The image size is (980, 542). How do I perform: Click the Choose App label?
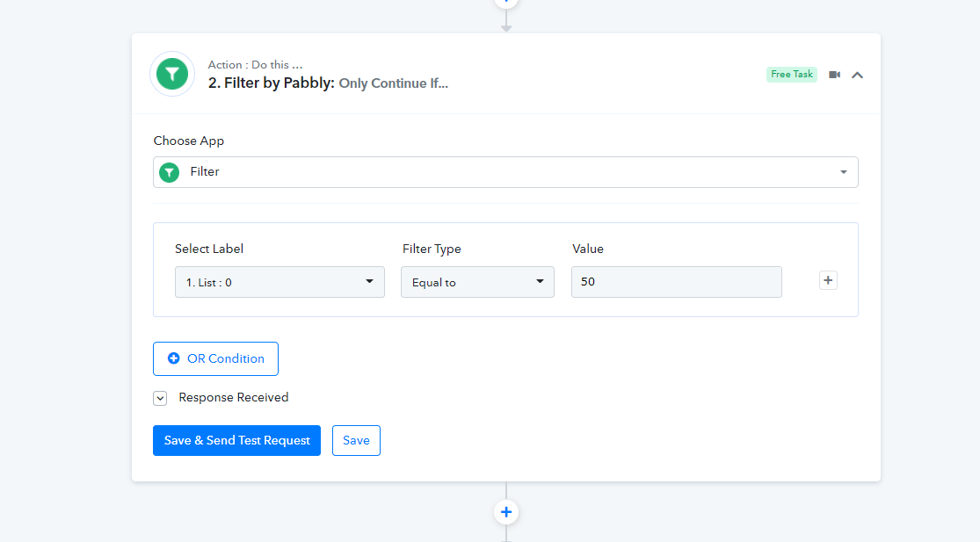coord(189,141)
